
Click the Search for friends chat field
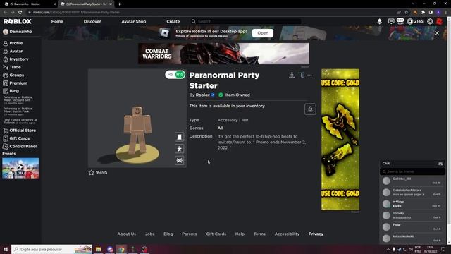pos(412,171)
